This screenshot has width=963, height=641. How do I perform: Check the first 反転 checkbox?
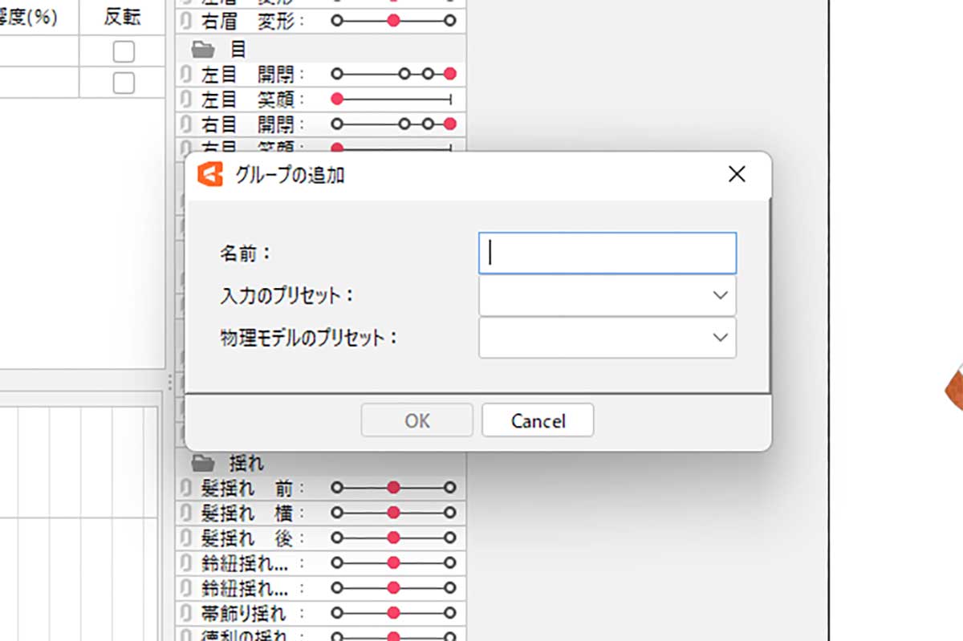click(124, 52)
